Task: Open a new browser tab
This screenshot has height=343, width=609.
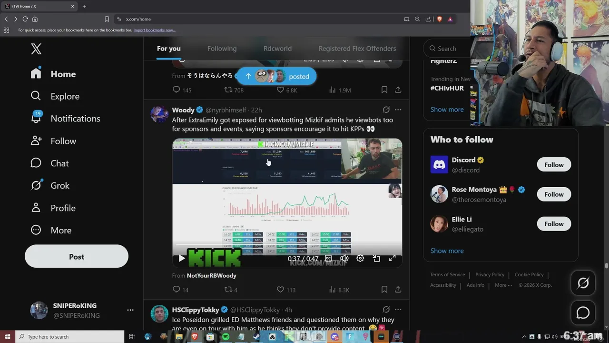Action: point(84,6)
